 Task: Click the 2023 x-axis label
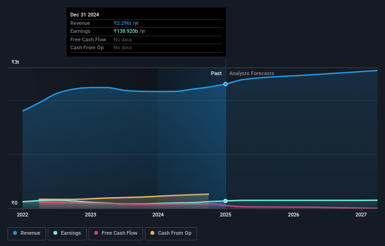pos(91,215)
